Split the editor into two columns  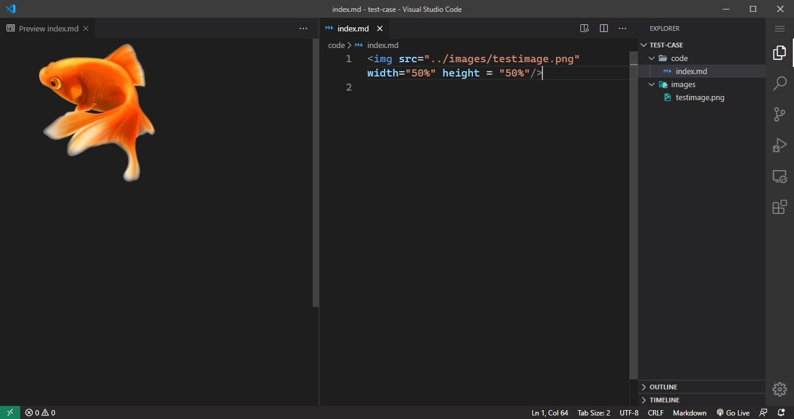(x=604, y=28)
